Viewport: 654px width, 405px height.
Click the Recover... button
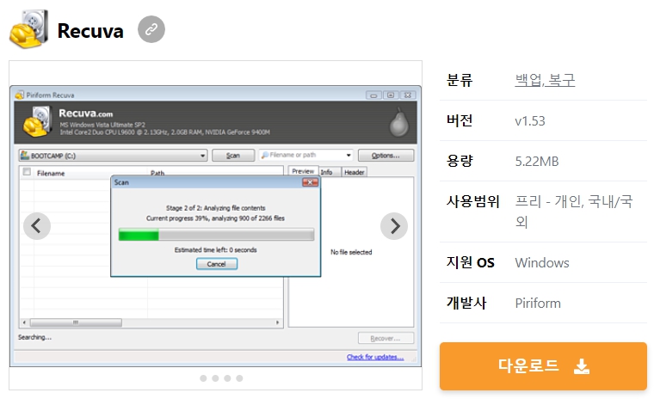(386, 338)
